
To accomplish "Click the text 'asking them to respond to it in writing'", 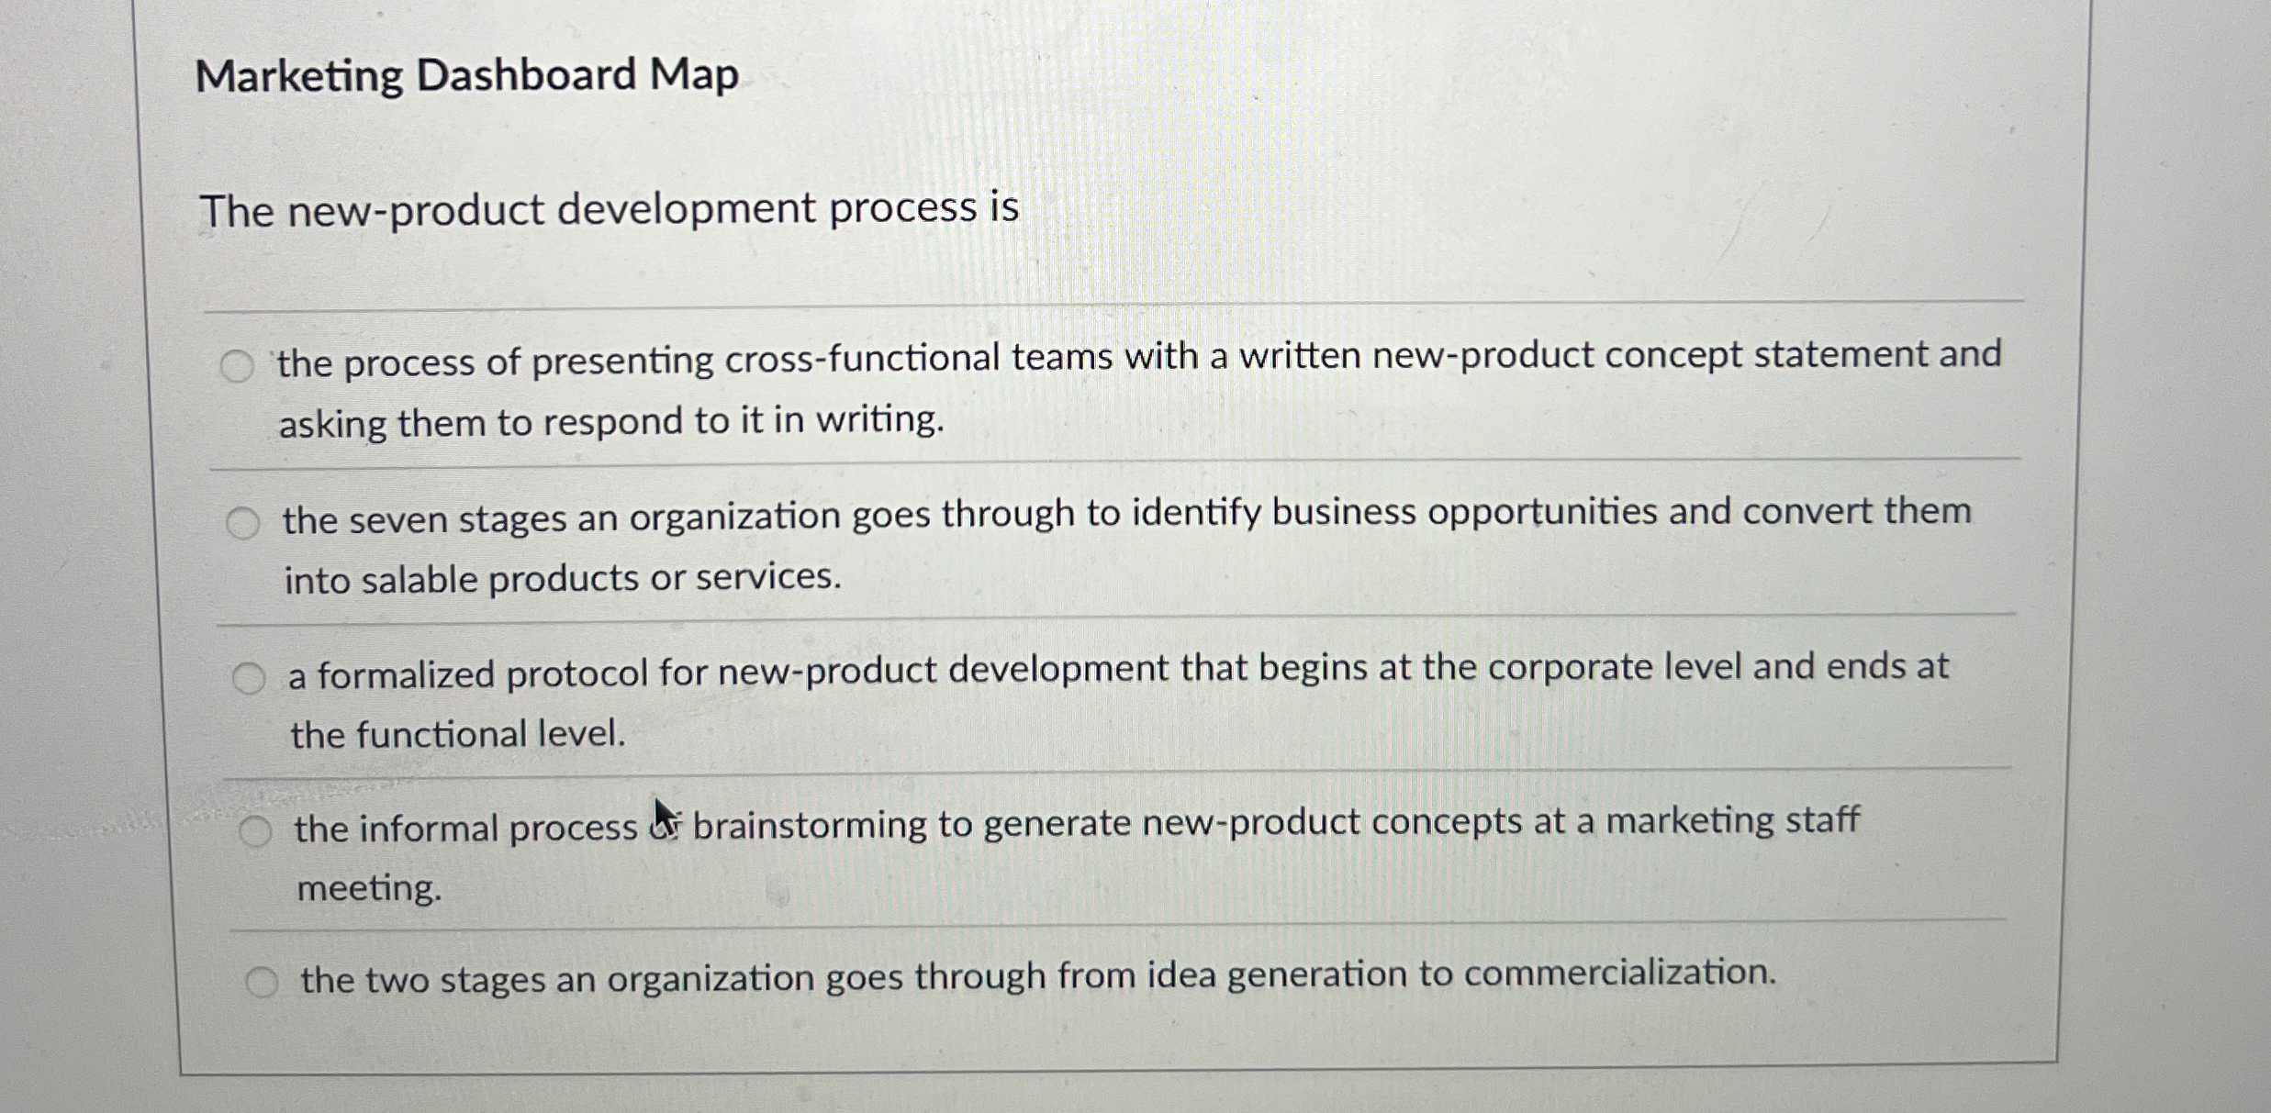I will (x=610, y=423).
